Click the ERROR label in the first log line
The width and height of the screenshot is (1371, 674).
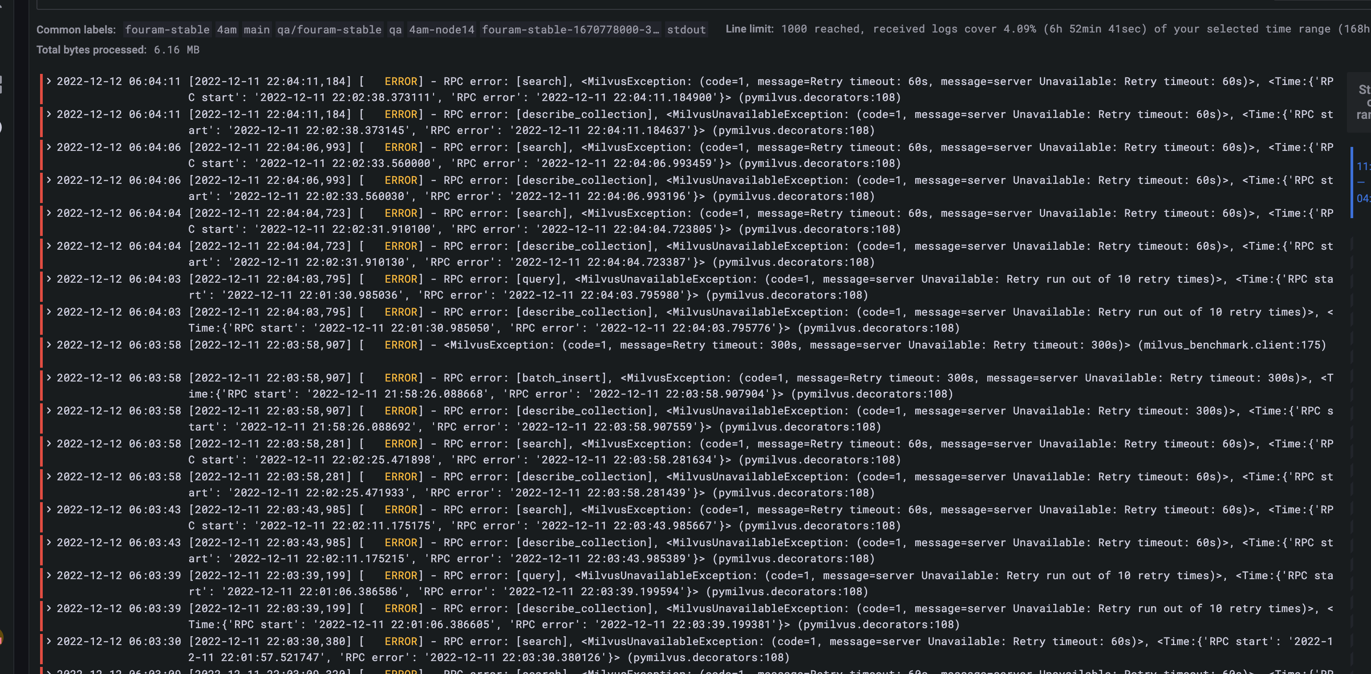(402, 81)
